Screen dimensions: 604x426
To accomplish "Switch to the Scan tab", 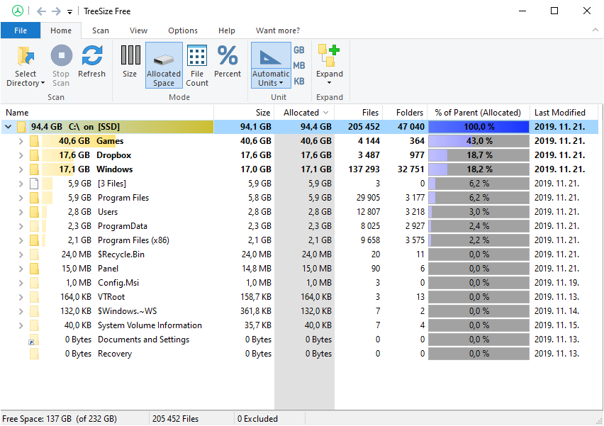I will point(101,30).
